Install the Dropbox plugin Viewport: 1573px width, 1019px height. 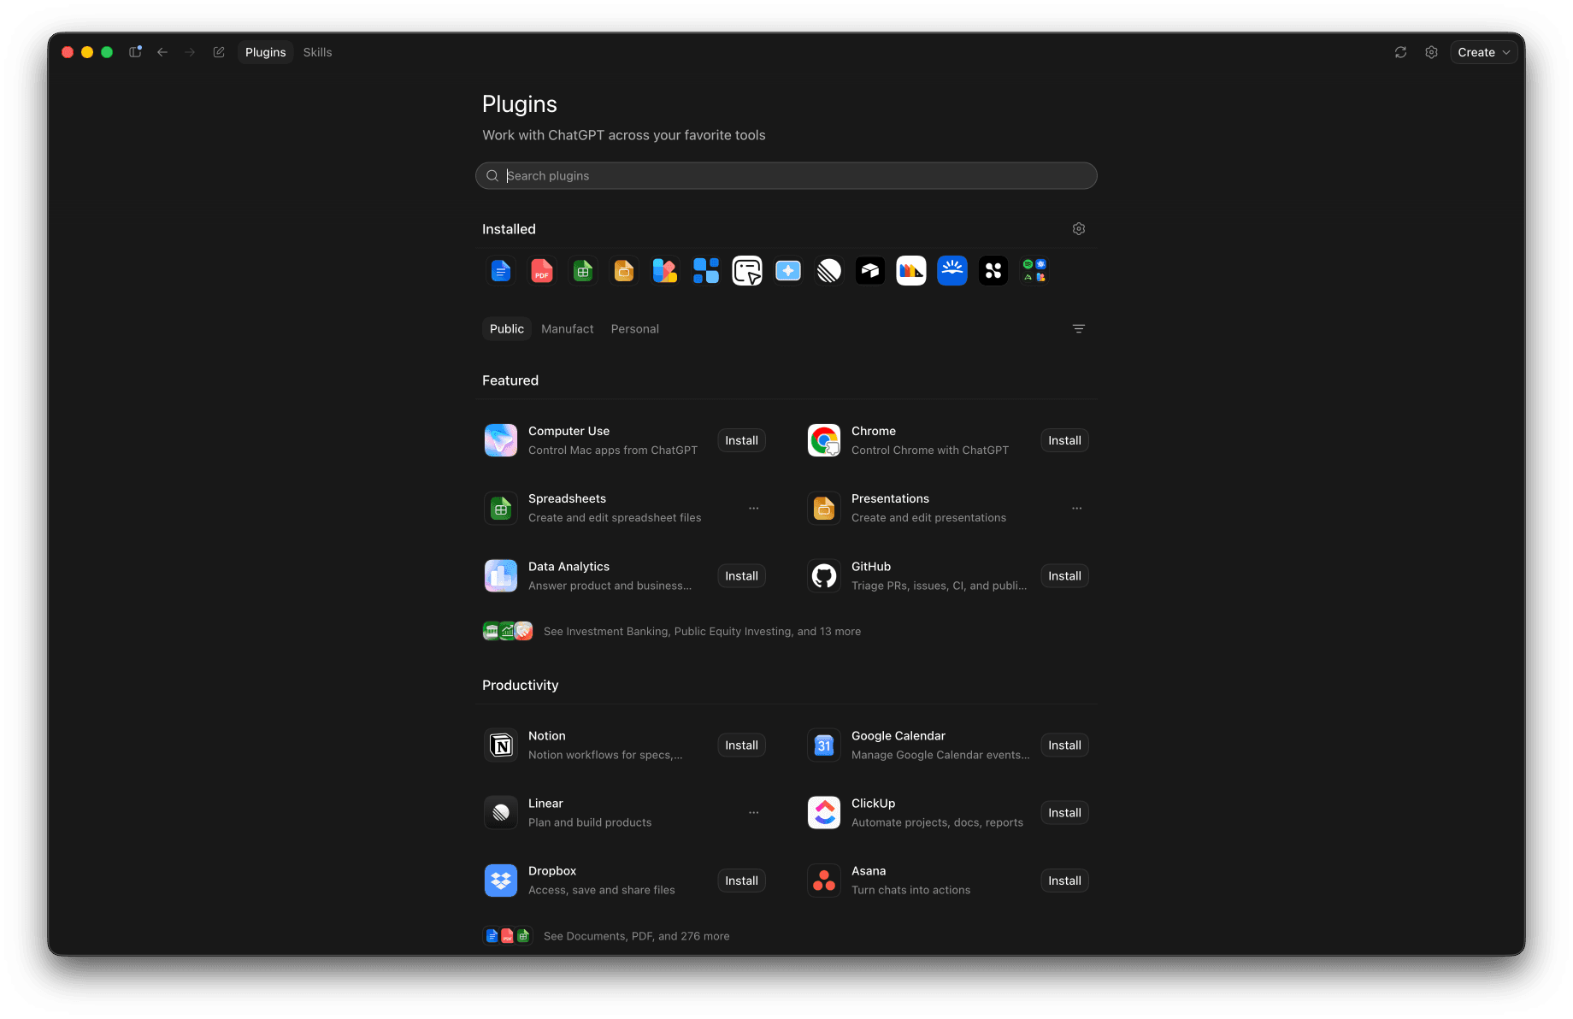[742, 881]
